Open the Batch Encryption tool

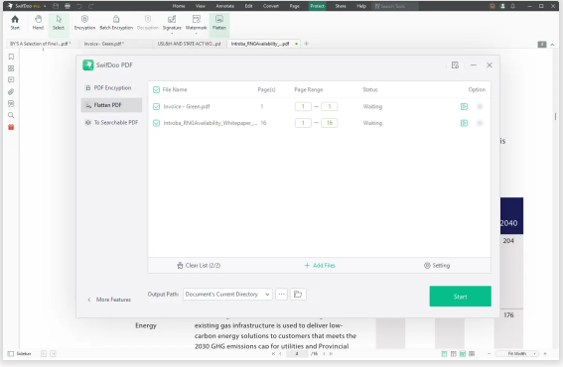[116, 22]
